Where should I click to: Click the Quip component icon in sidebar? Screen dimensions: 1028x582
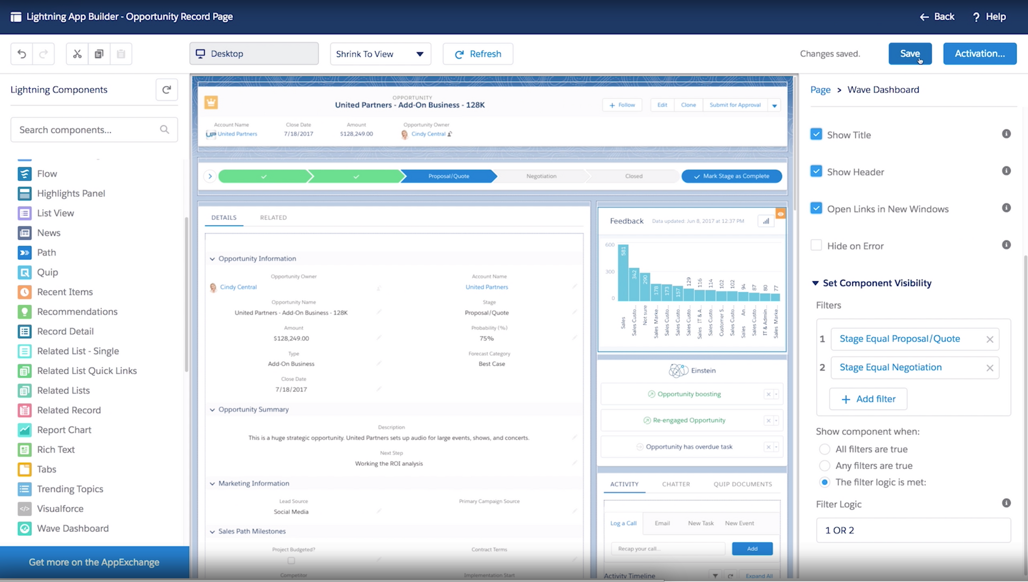pyautogui.click(x=25, y=272)
